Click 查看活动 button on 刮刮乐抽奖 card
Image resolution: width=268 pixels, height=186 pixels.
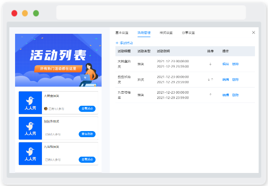coord(87,134)
